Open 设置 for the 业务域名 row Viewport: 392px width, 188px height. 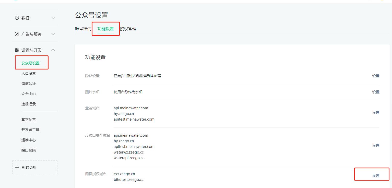point(376,112)
